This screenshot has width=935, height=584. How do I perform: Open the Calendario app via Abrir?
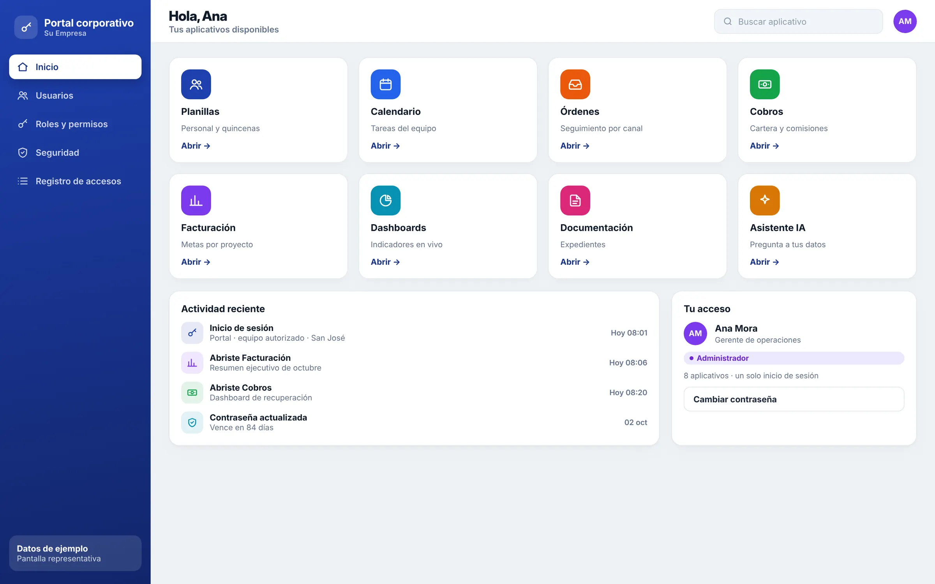pos(385,146)
